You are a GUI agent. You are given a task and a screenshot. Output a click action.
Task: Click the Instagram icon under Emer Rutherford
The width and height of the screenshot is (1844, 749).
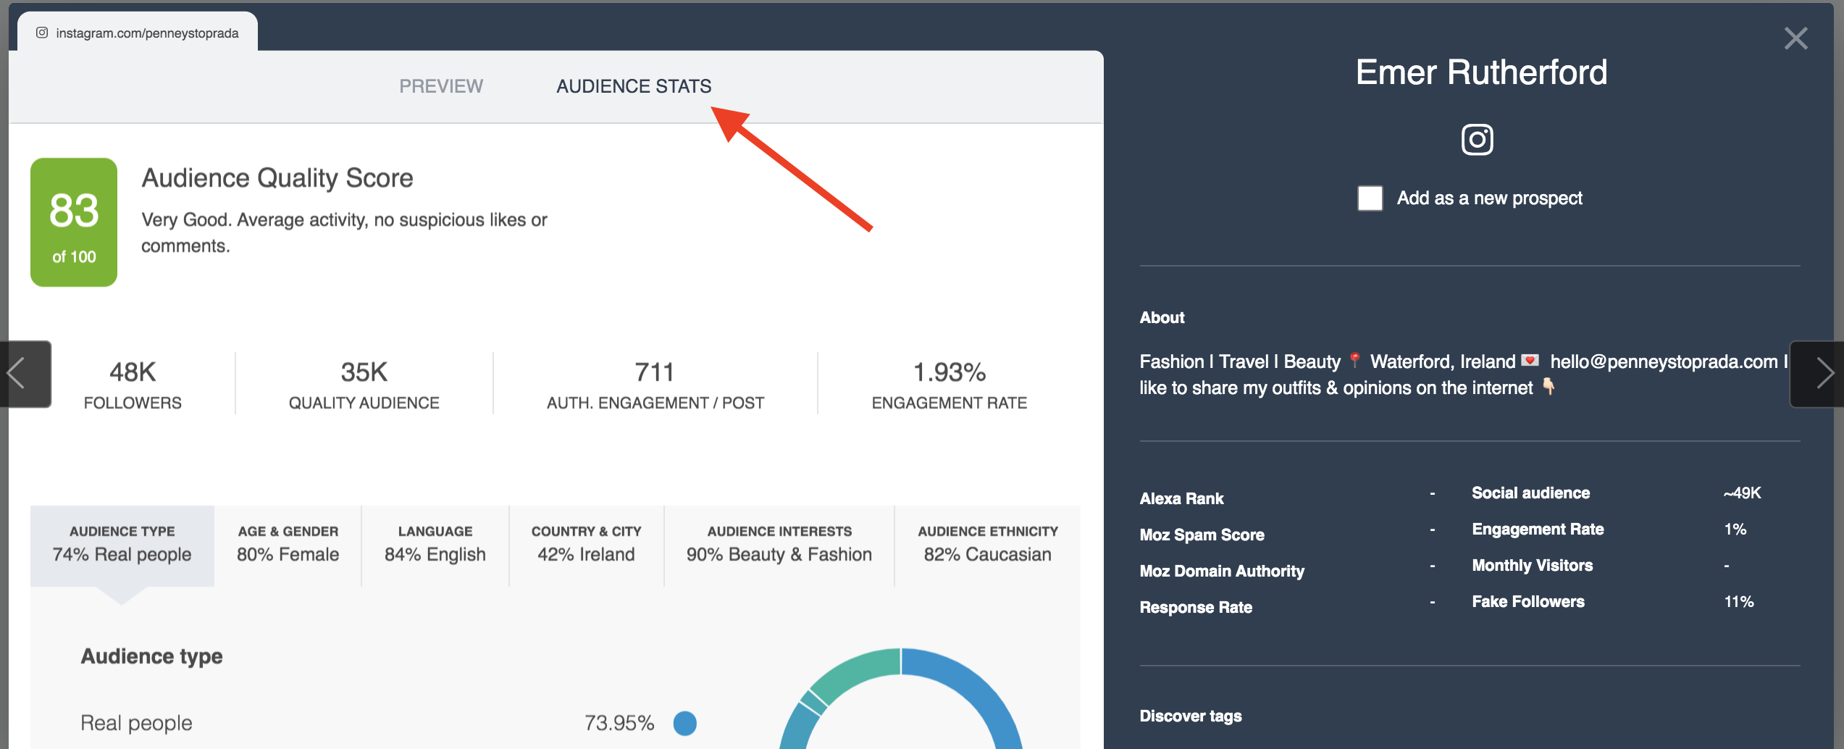(x=1477, y=139)
